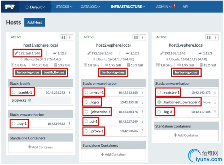
Task: Click the proxy-1 status circle
Action: (86, 131)
